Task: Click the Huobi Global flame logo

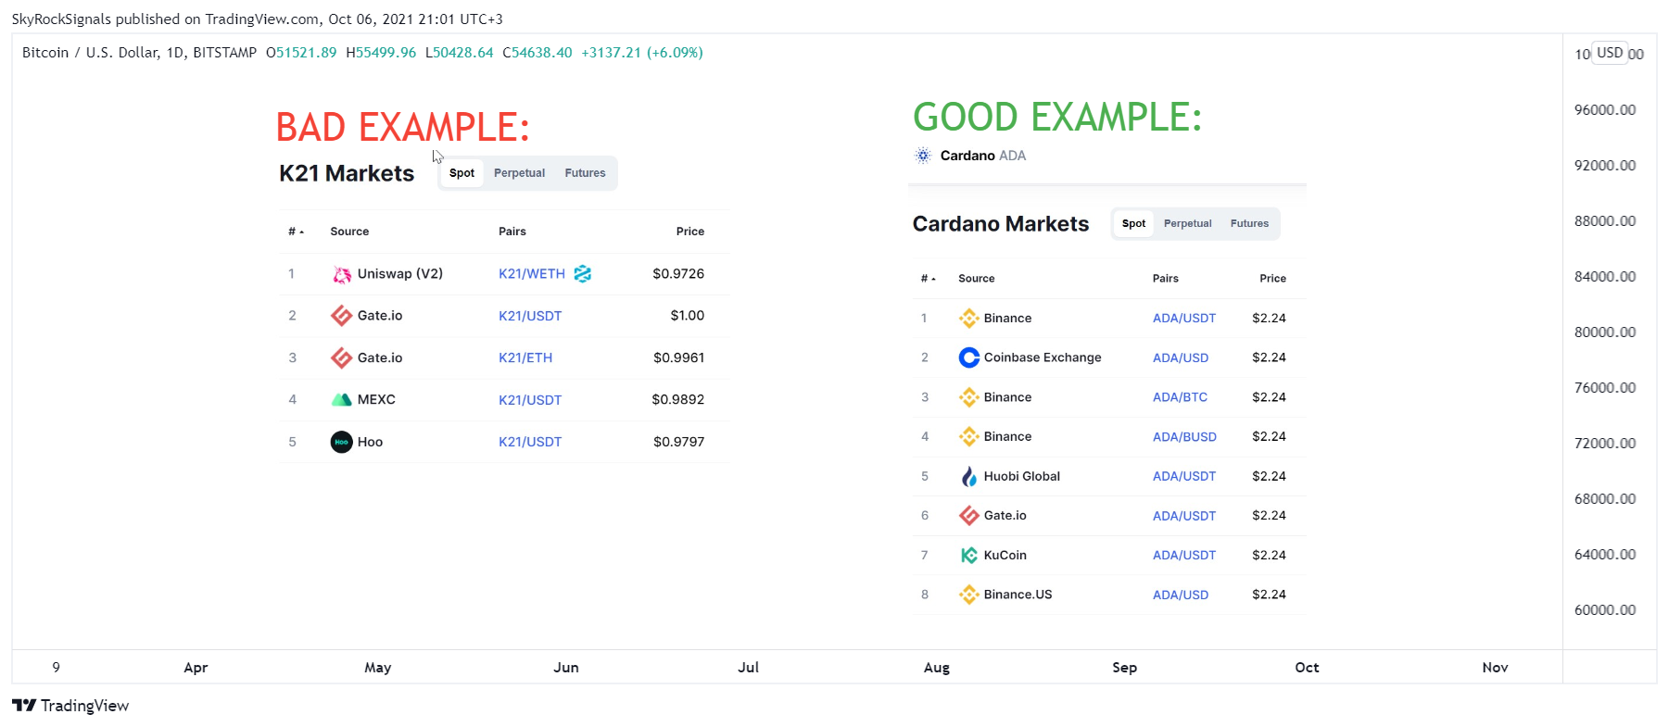Action: (x=968, y=476)
